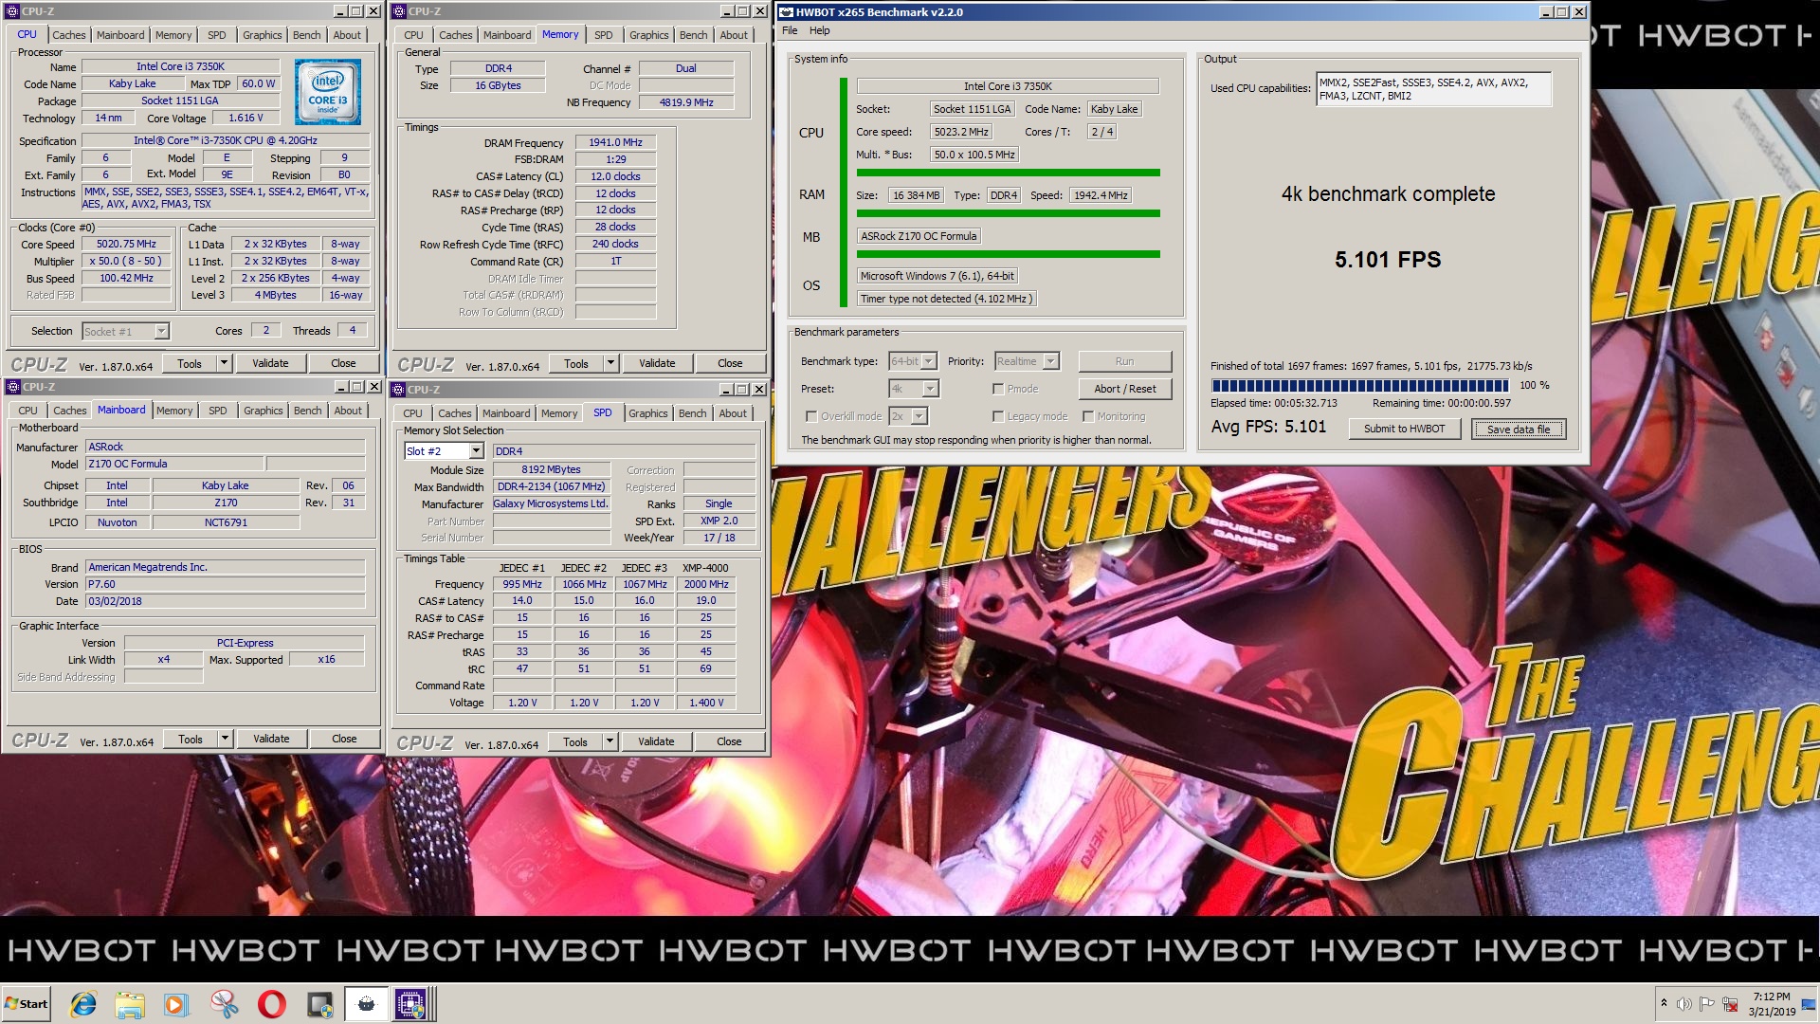Click the Used CPU capabilities text box
1820x1024 pixels.
point(1433,89)
